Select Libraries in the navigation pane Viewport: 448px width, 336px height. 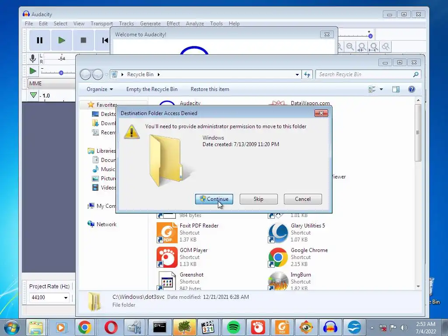tap(105, 150)
